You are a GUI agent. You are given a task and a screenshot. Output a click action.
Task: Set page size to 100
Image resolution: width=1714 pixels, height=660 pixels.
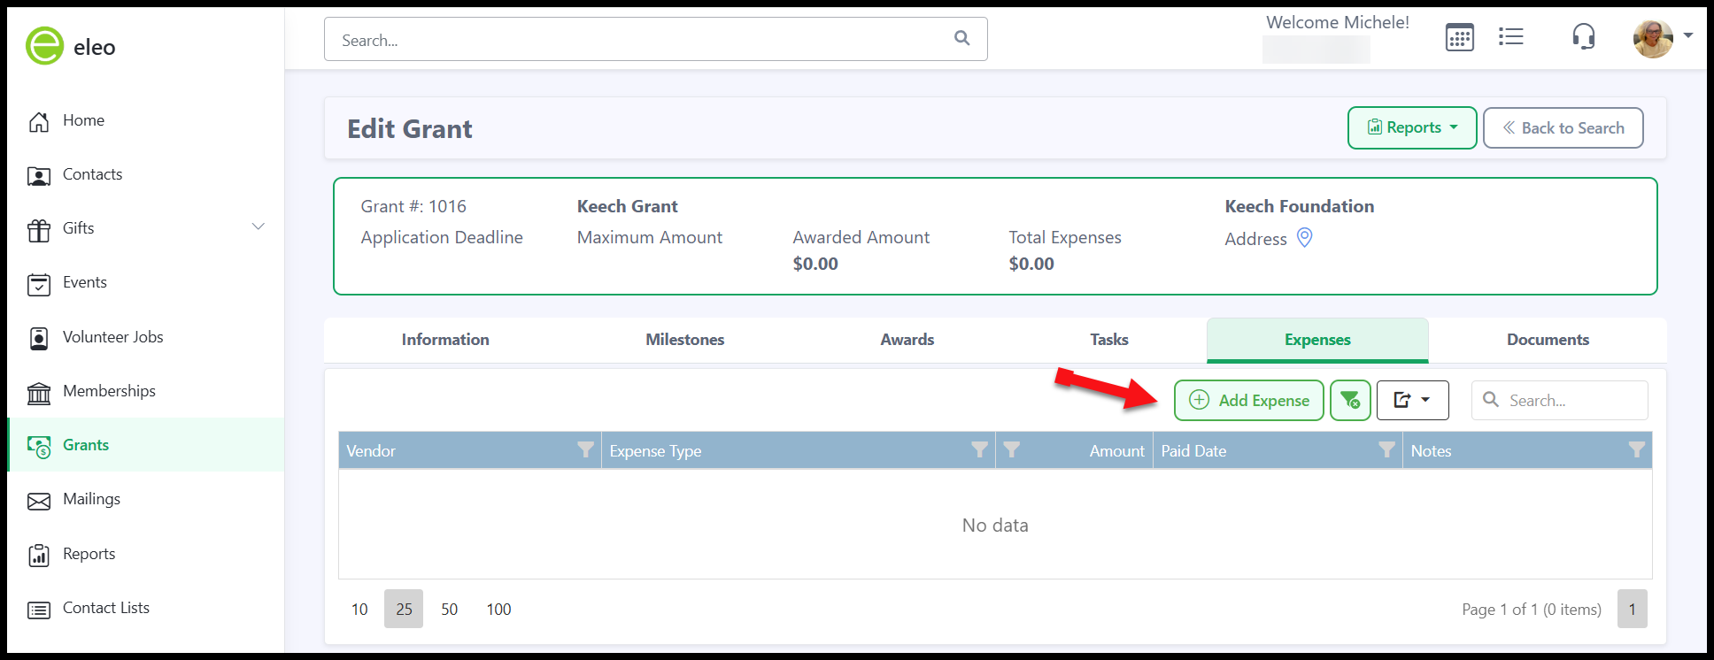(x=498, y=609)
